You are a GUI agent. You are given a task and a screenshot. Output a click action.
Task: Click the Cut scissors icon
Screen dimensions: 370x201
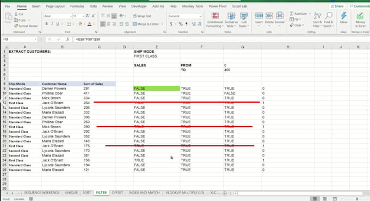coord(19,14)
